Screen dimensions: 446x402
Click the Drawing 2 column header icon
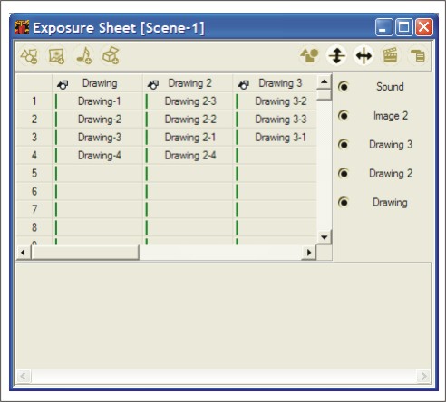coord(153,85)
